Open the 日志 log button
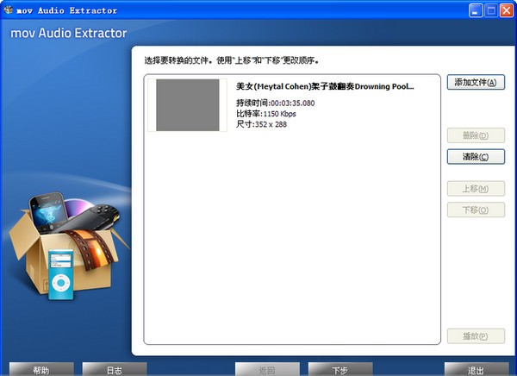 tap(115, 369)
